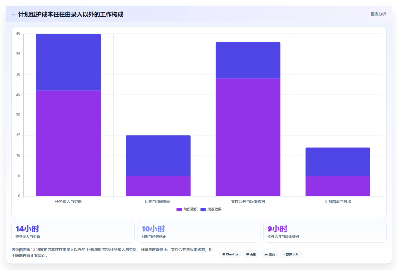Click the blue bar segment for 日期与依赖修正
Image resolution: width=398 pixels, height=270 pixels.
click(x=158, y=156)
